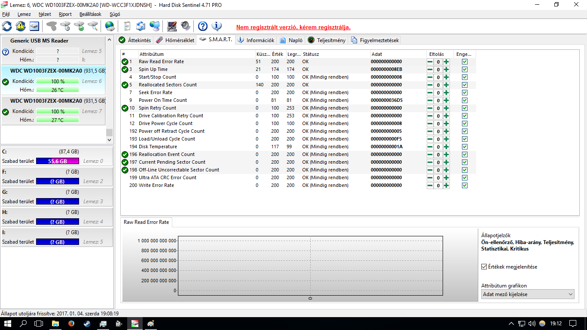Click the Kondíció 100 % bar of Lemez 6
Image resolution: width=587 pixels, height=330 pixels.
(58, 81)
